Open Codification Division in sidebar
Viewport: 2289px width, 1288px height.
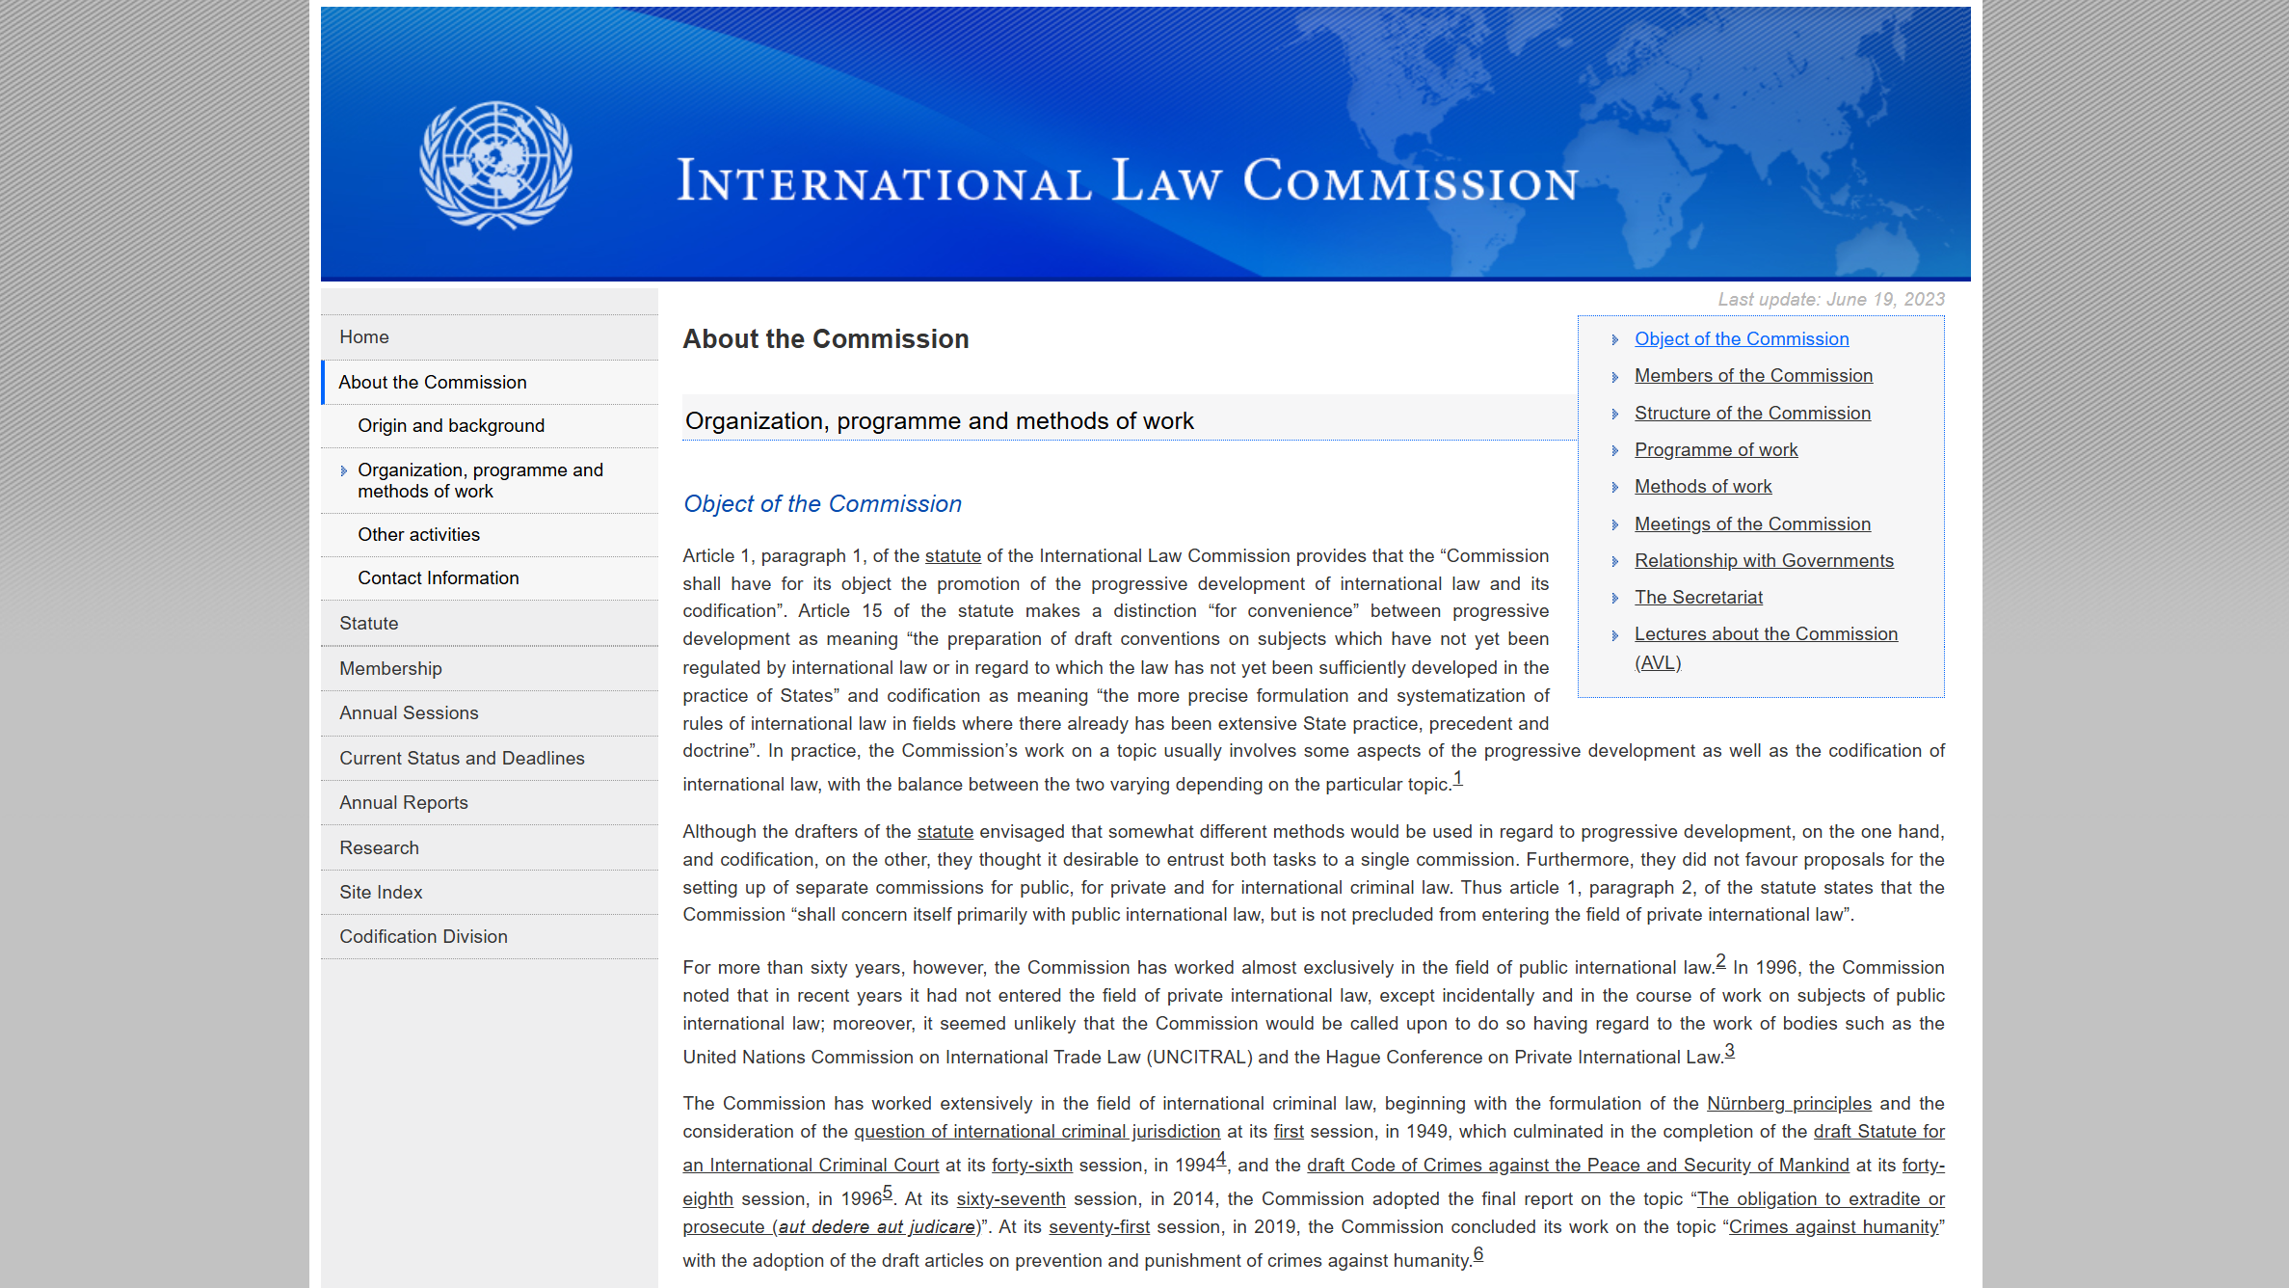(423, 937)
